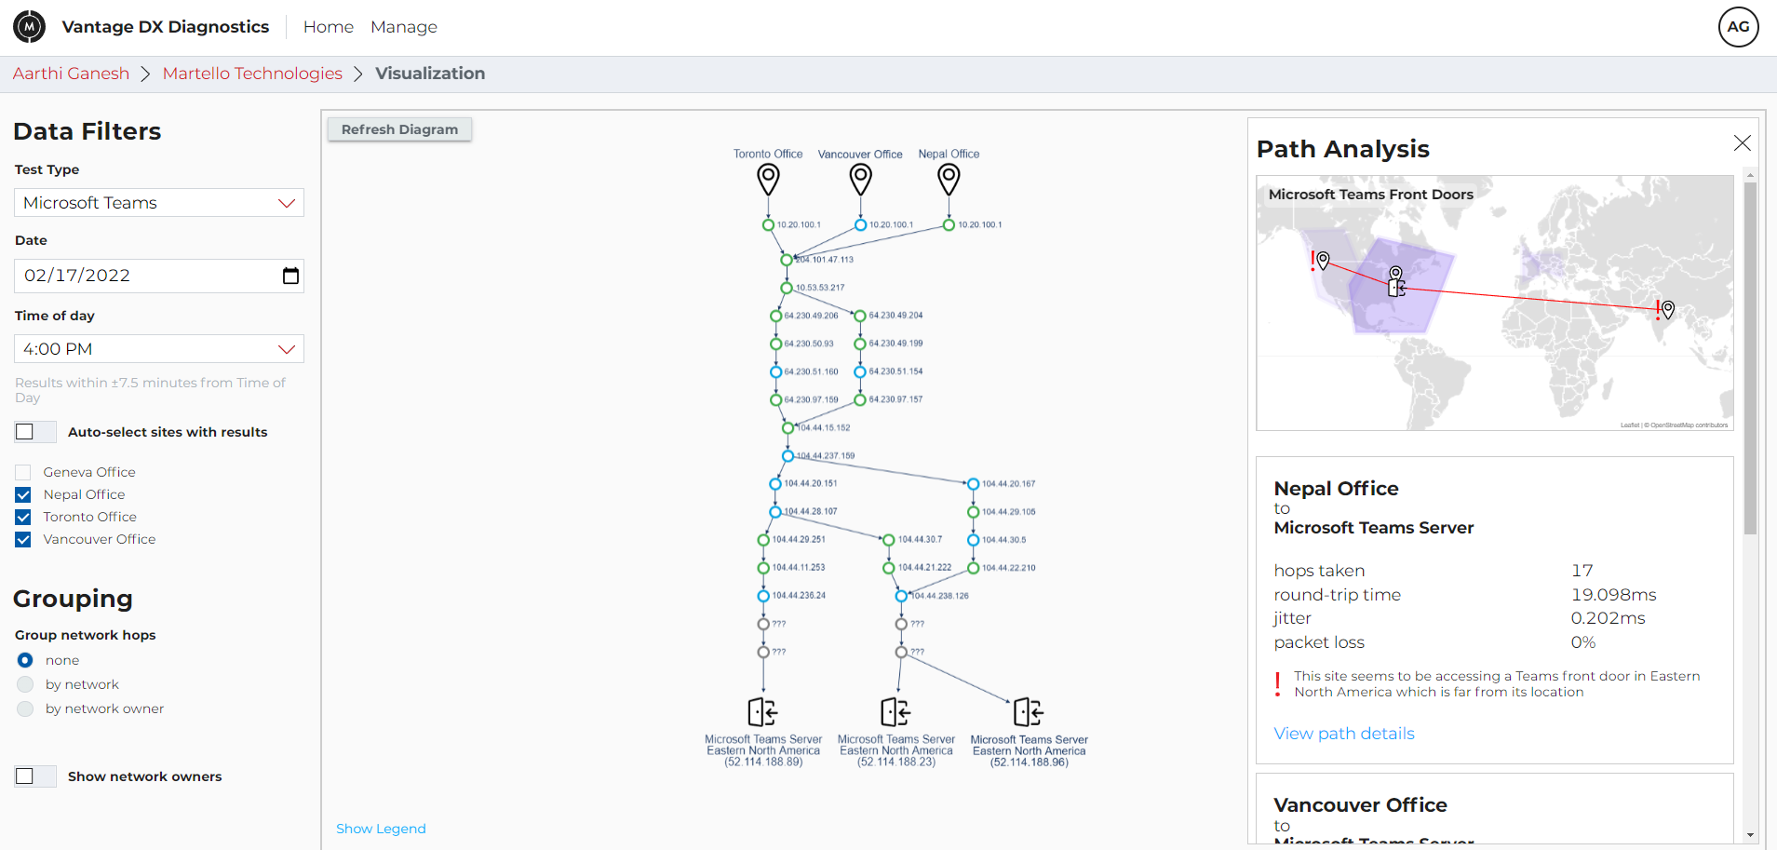The image size is (1777, 850).
Task: Open the View path details link
Action: point(1344,734)
